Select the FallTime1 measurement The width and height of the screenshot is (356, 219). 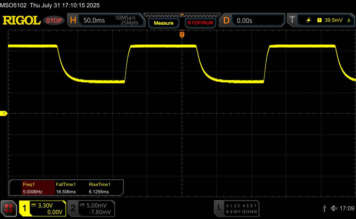pos(66,185)
